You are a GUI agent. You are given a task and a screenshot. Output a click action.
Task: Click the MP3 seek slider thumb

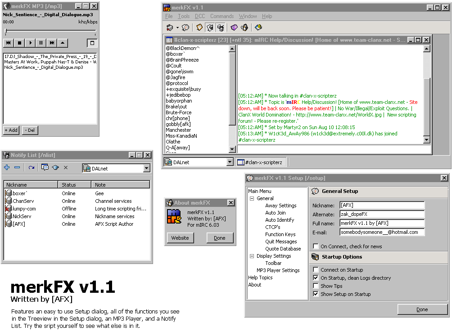6,31
